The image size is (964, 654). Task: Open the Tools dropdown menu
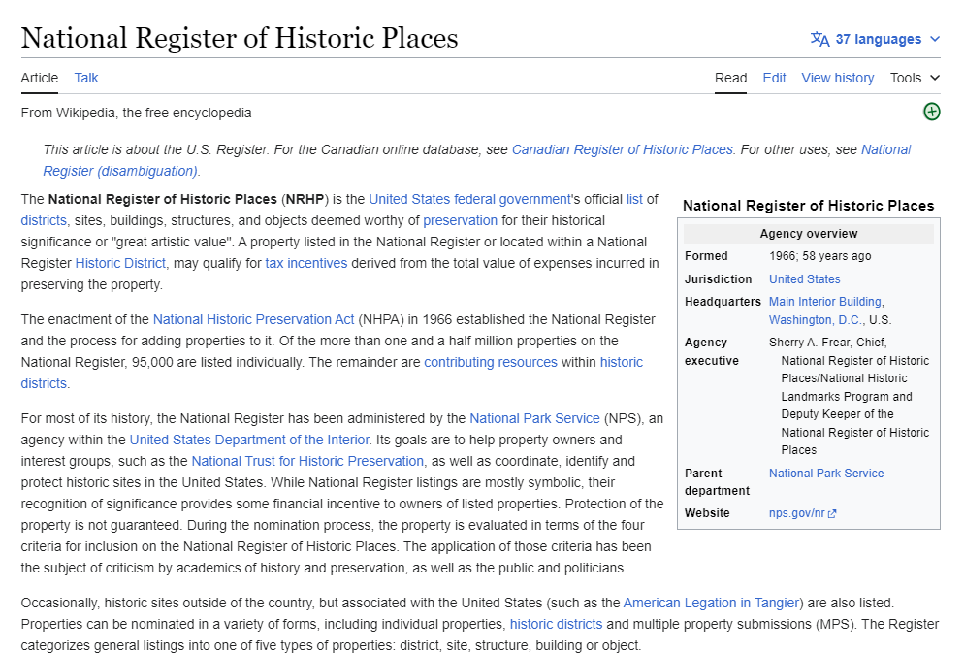coord(915,79)
